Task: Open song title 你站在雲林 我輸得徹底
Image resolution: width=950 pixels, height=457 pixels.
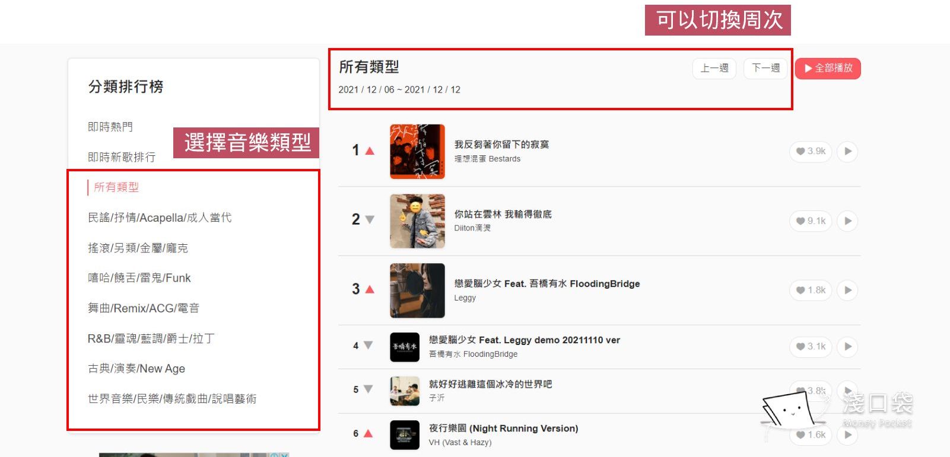Action: click(x=503, y=214)
